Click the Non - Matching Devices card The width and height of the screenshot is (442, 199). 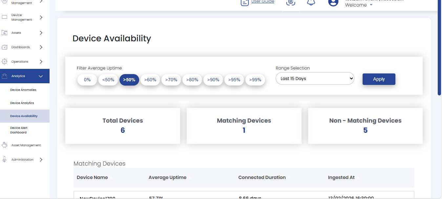tap(365, 126)
